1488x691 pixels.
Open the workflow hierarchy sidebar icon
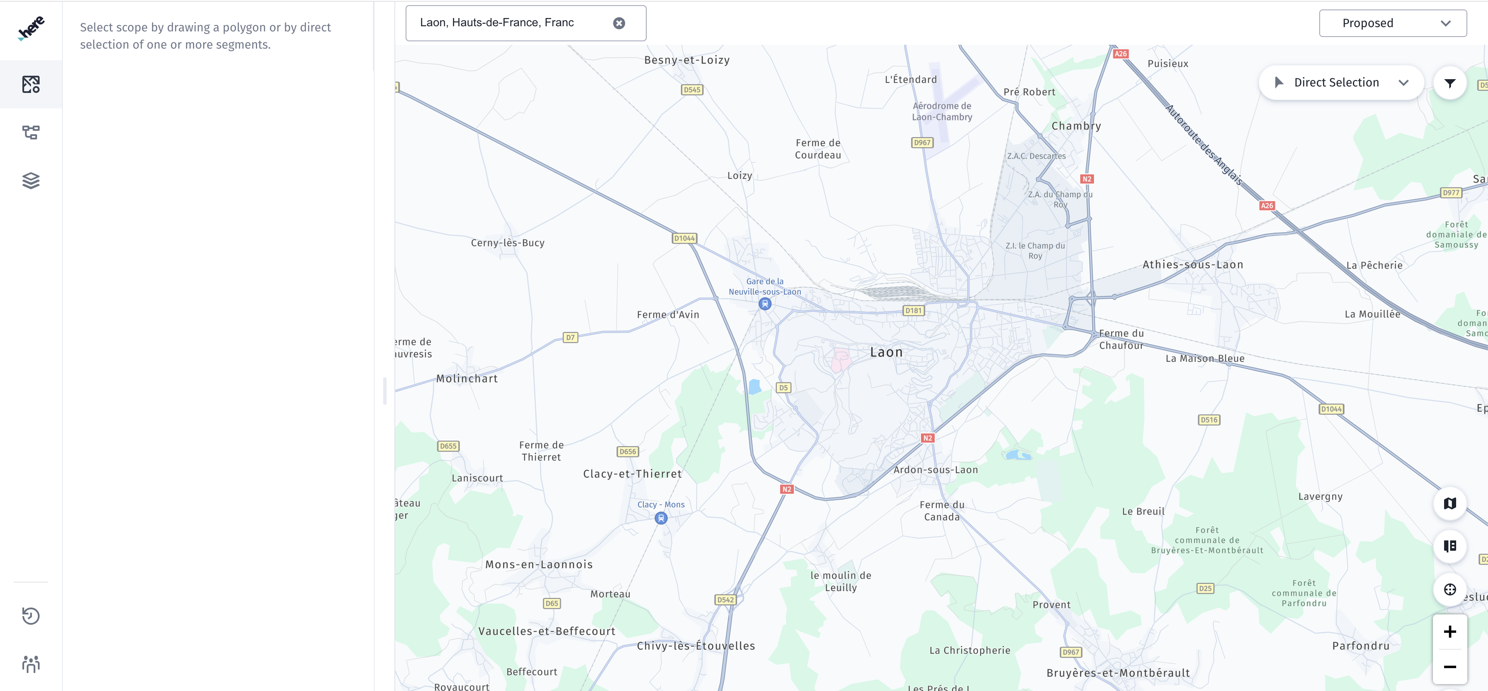tap(31, 132)
